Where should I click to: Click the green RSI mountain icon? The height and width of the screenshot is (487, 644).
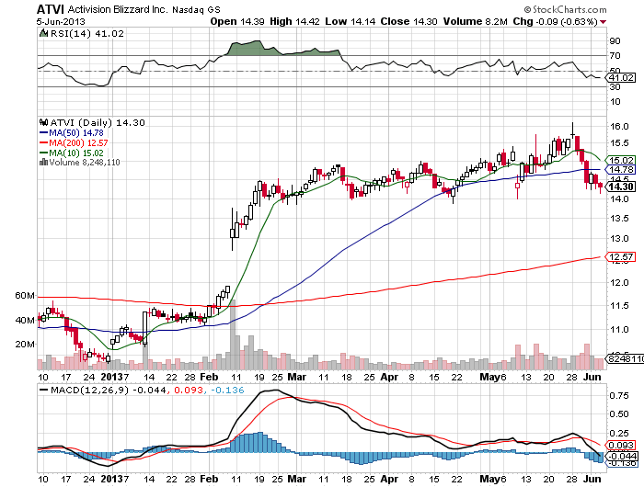(x=43, y=33)
